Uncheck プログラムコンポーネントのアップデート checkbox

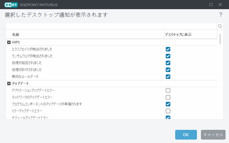pyautogui.click(x=168, y=104)
